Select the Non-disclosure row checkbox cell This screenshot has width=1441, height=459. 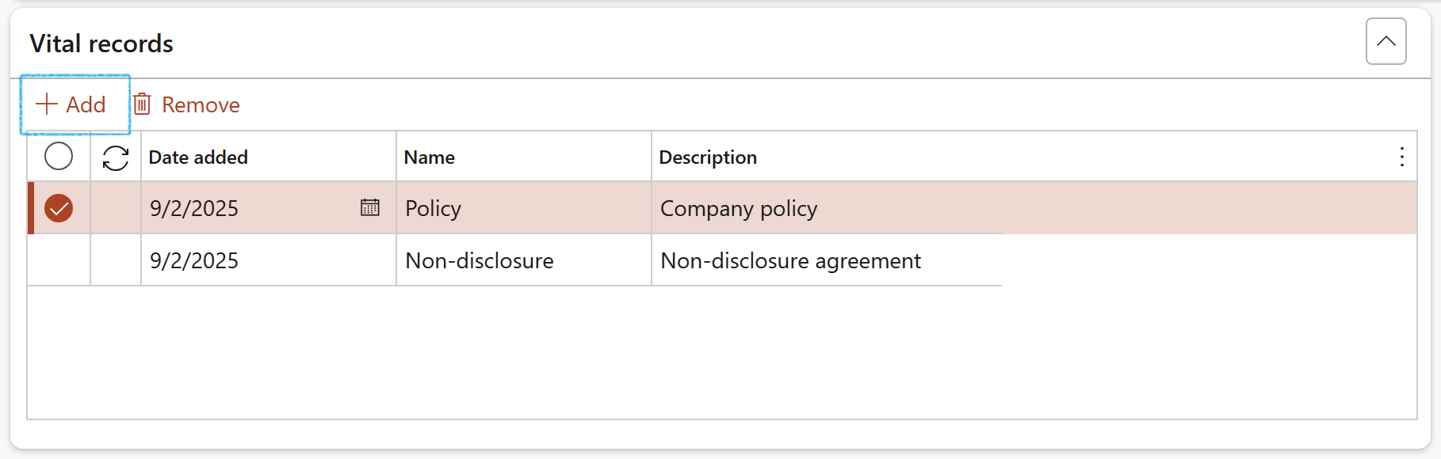[x=59, y=260]
